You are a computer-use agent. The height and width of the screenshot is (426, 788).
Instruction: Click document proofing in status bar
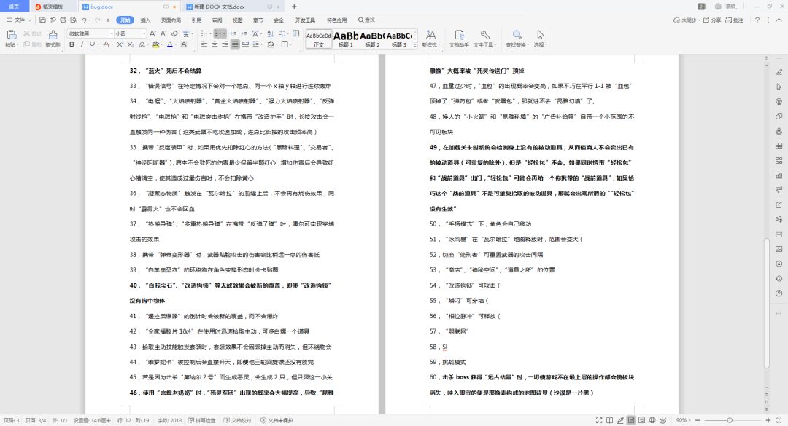(238, 420)
